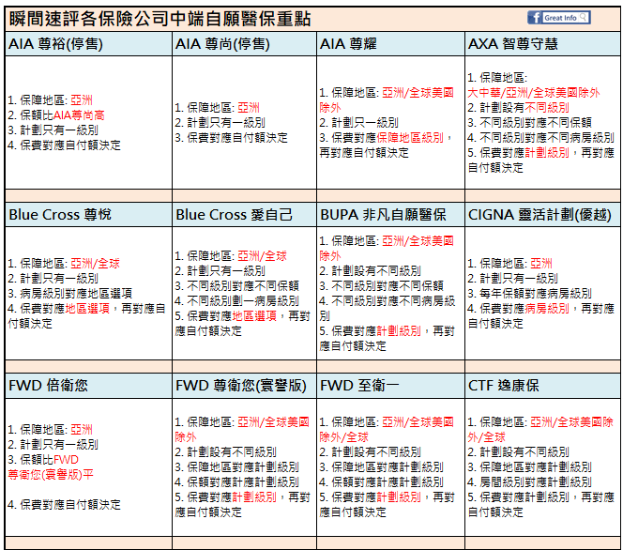Screen dimensions: 623x550
Task: Select the AIA 尊尚(停售) header cell
Action: pyautogui.click(x=244, y=44)
